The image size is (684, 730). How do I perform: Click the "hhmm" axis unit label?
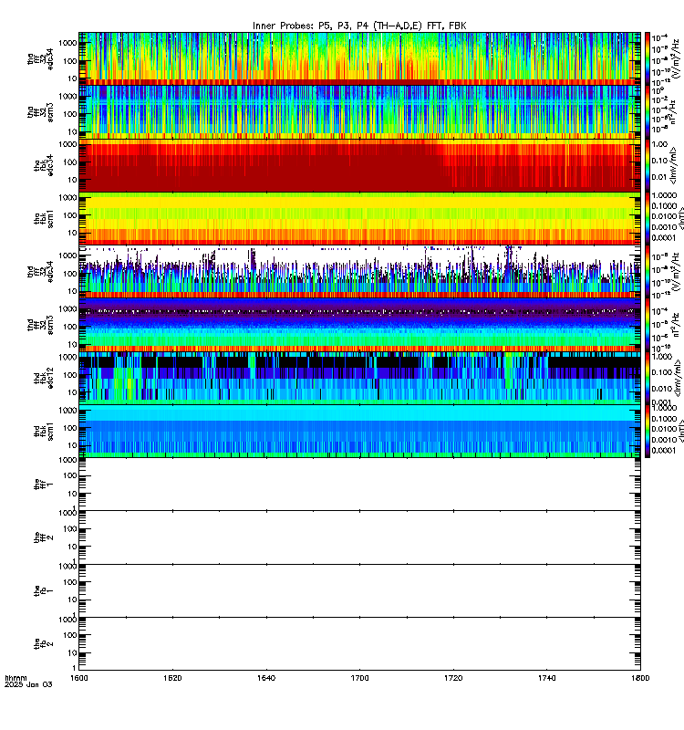pyautogui.click(x=16, y=678)
